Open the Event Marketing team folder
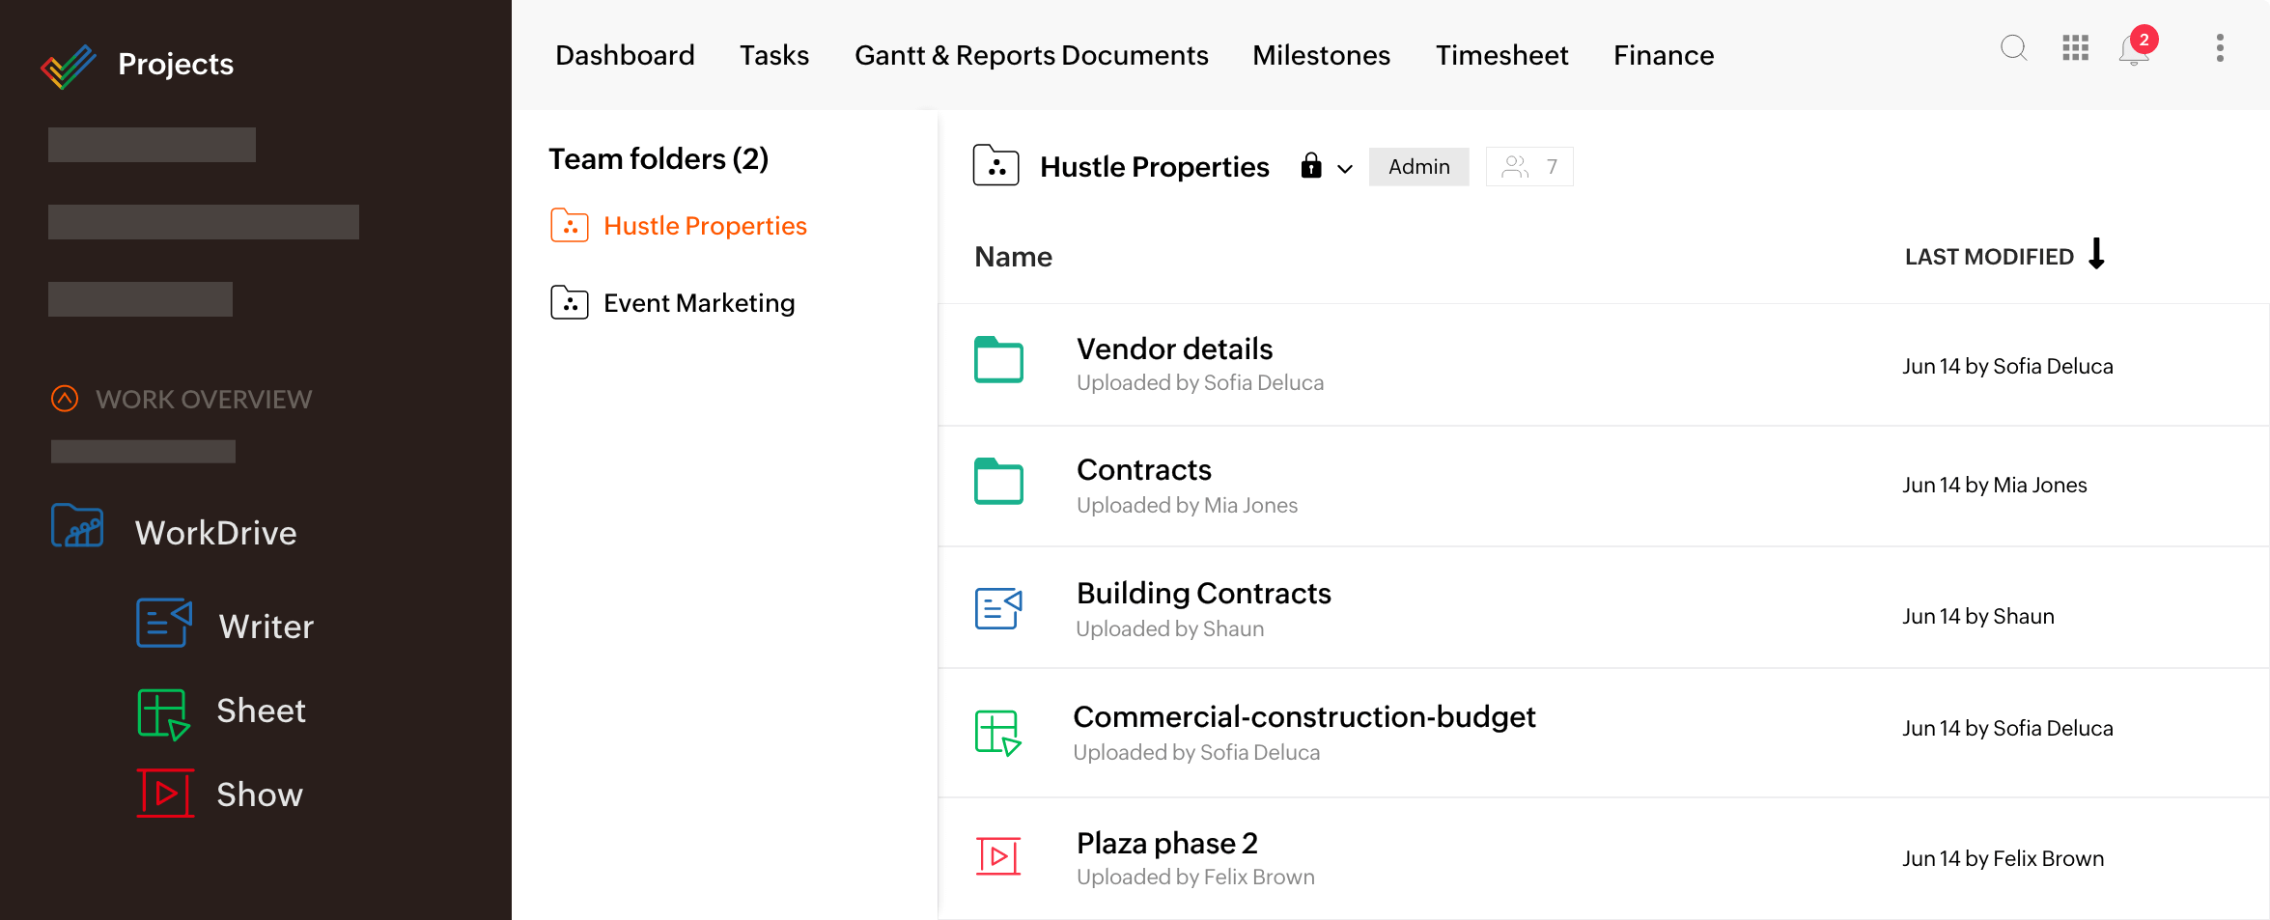The width and height of the screenshot is (2270, 920). click(x=699, y=302)
